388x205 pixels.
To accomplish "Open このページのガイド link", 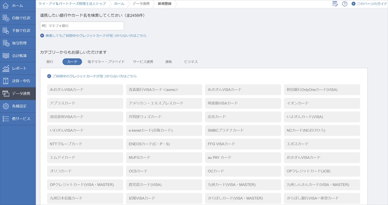I will (x=369, y=4).
